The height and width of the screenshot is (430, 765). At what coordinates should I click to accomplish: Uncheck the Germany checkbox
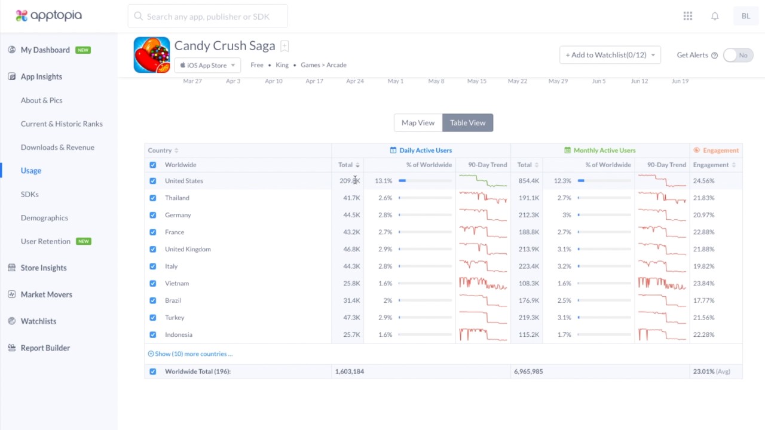pos(153,215)
